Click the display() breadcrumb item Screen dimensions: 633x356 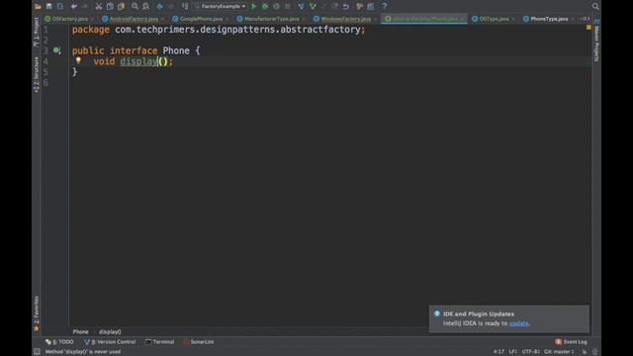click(x=110, y=332)
